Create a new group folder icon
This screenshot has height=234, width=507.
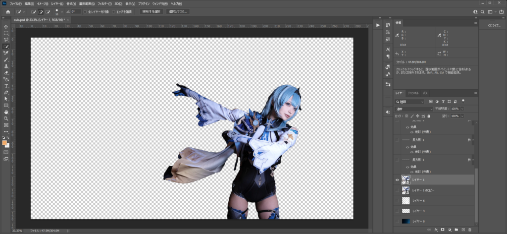pyautogui.click(x=456, y=230)
